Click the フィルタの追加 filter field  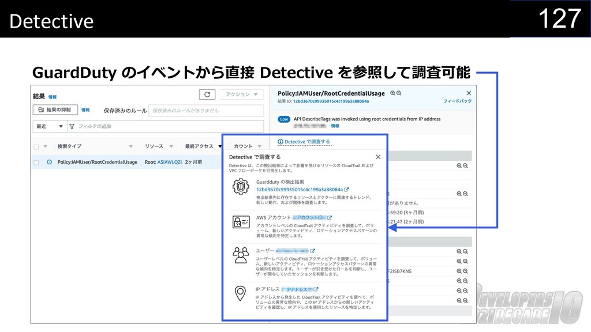click(x=166, y=126)
